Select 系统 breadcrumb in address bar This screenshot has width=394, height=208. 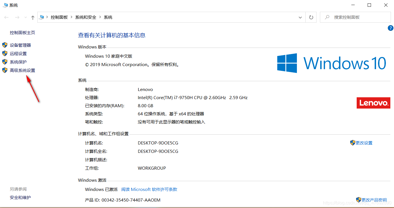(108, 17)
